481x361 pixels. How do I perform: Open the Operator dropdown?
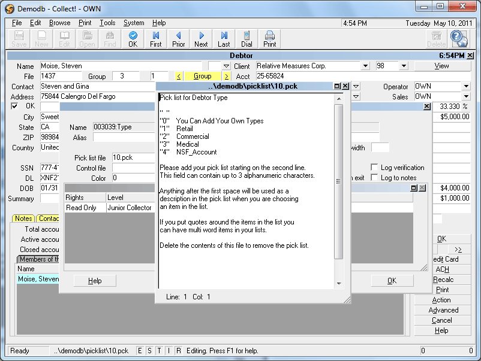466,86
